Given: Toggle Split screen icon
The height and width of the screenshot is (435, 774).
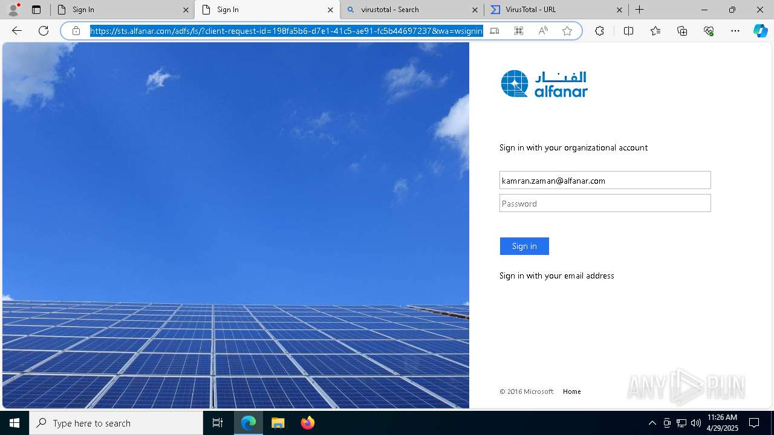Looking at the screenshot, I should [628, 31].
